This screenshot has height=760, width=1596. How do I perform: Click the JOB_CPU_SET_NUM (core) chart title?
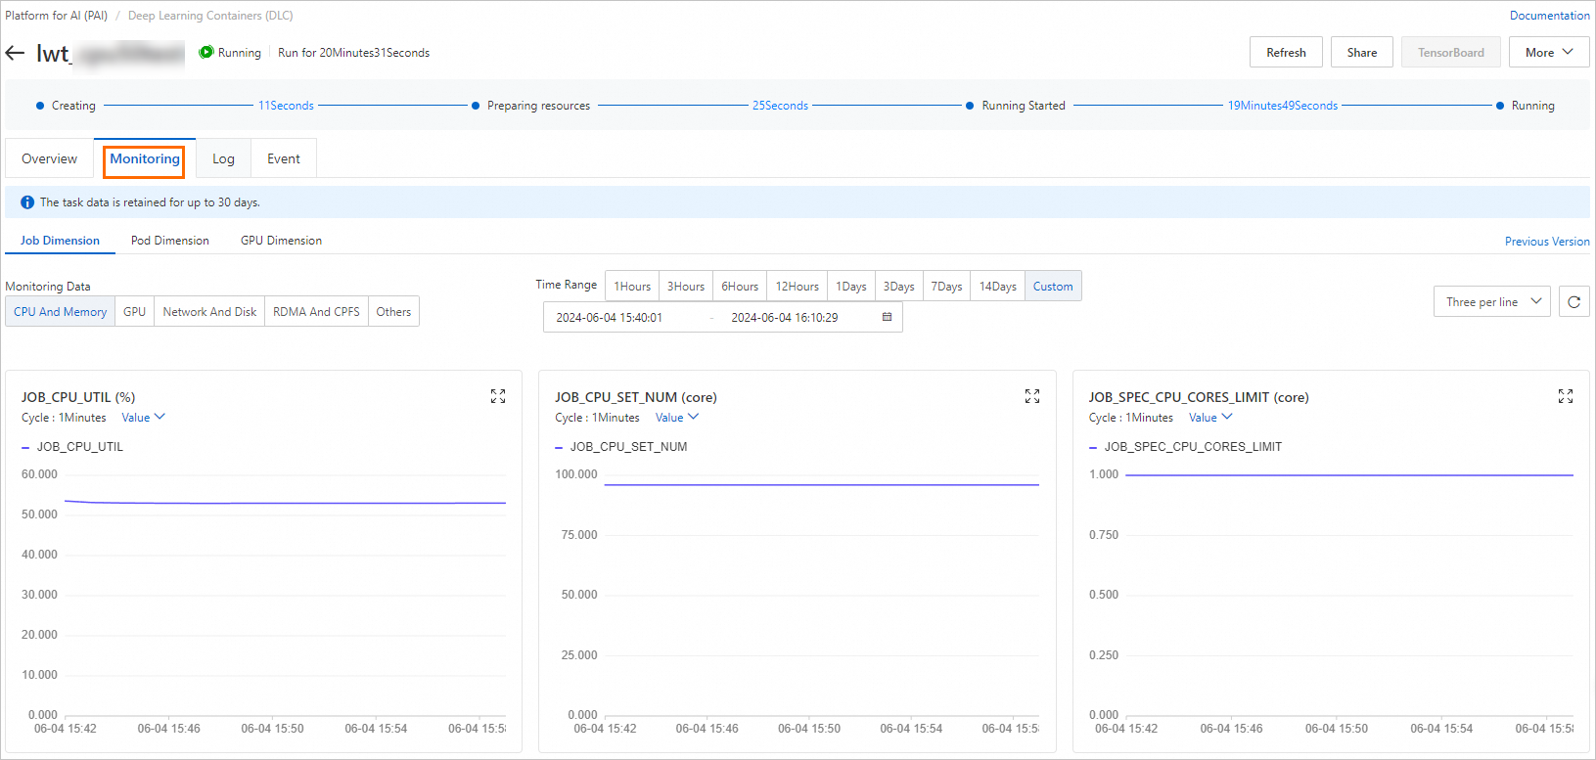[636, 397]
